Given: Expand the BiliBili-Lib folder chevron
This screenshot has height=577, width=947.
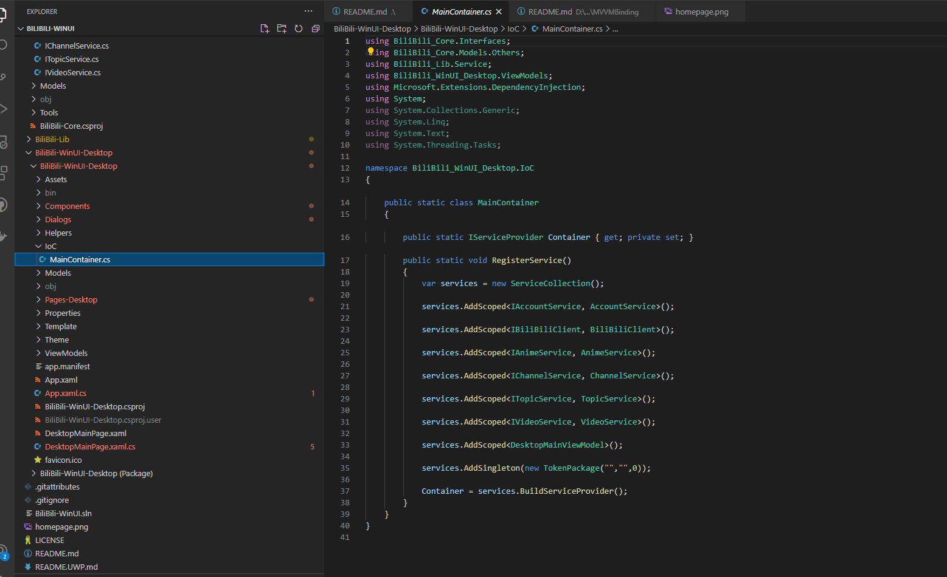Looking at the screenshot, I should [x=29, y=139].
